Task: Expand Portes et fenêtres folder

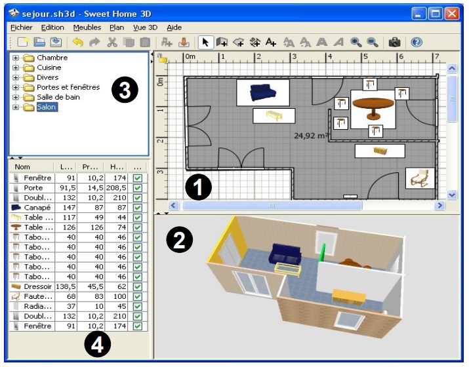Action: [16, 87]
